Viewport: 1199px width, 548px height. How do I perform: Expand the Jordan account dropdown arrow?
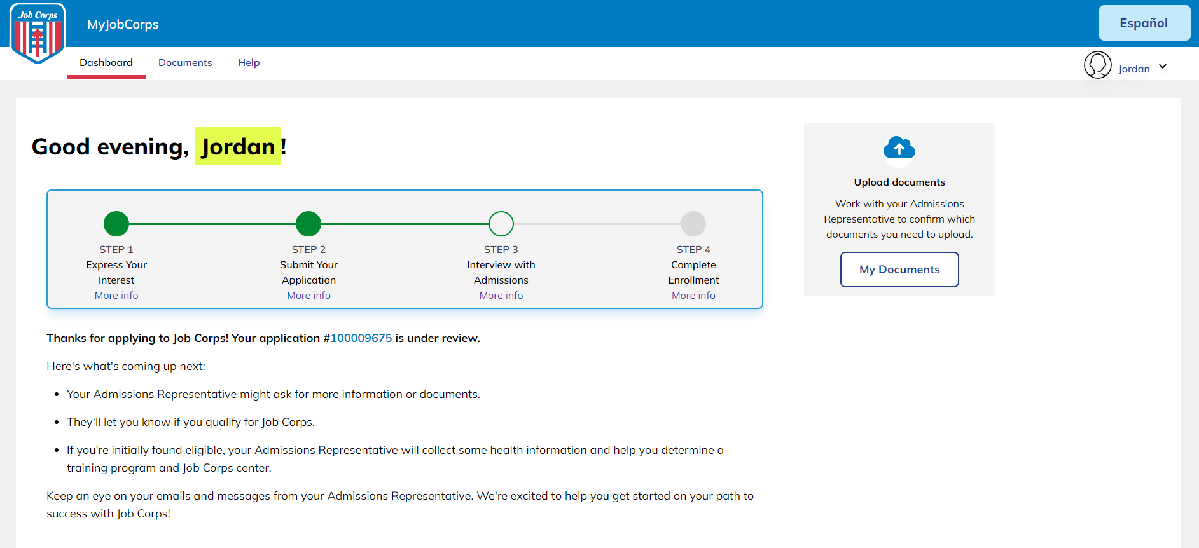click(x=1163, y=67)
